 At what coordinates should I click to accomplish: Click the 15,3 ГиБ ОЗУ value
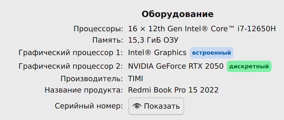[153, 41]
